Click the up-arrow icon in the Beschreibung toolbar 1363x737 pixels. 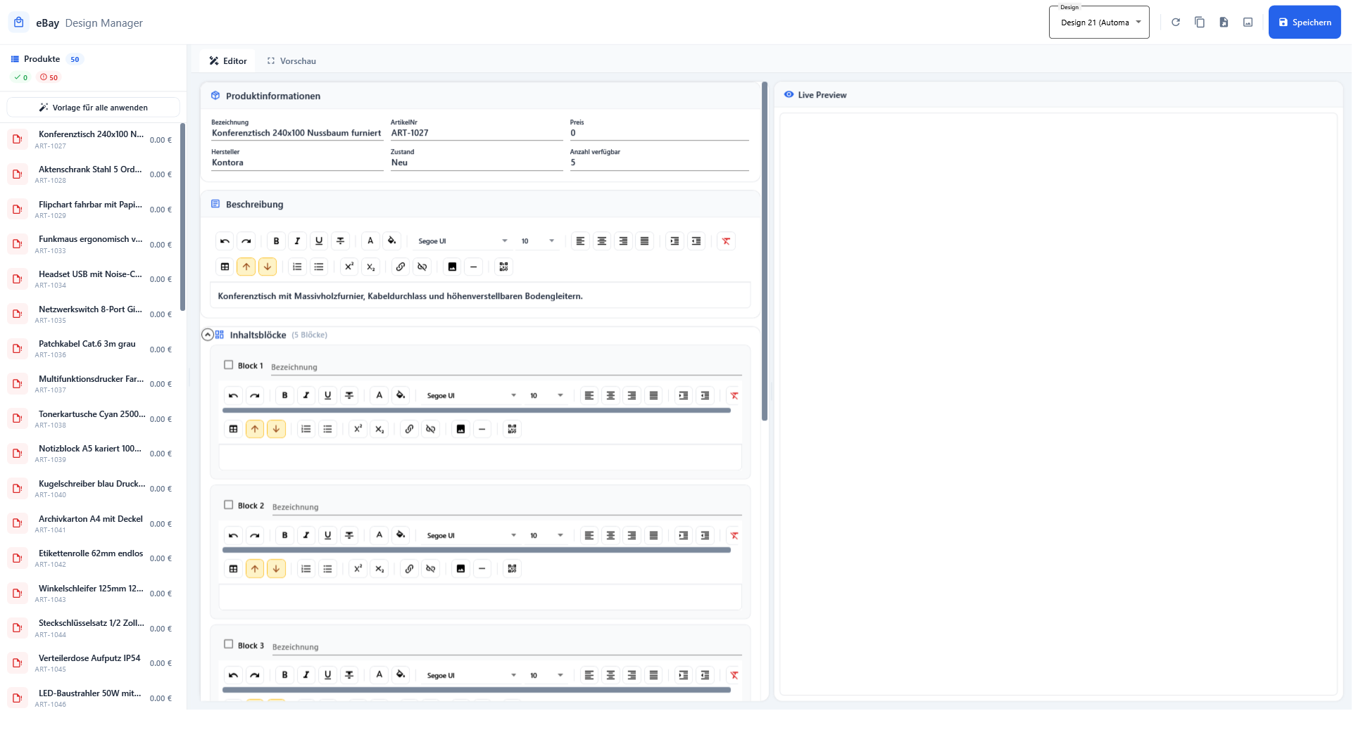pos(246,267)
